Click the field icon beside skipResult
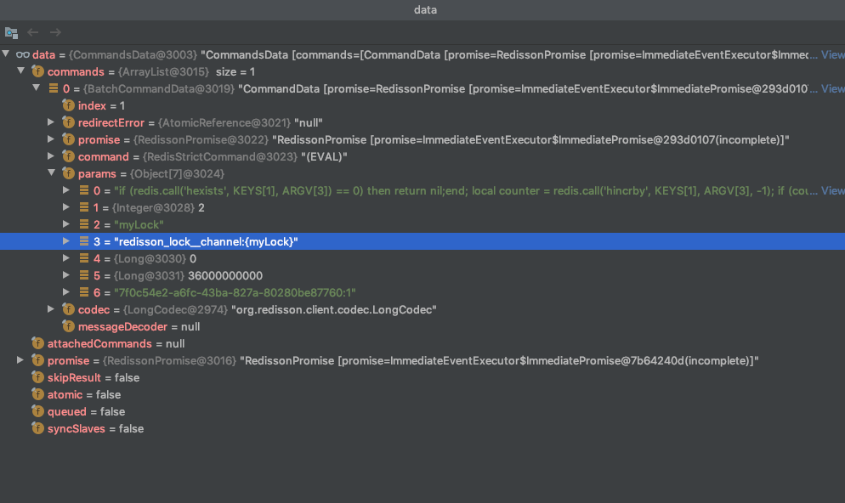845x503 pixels. 37,377
